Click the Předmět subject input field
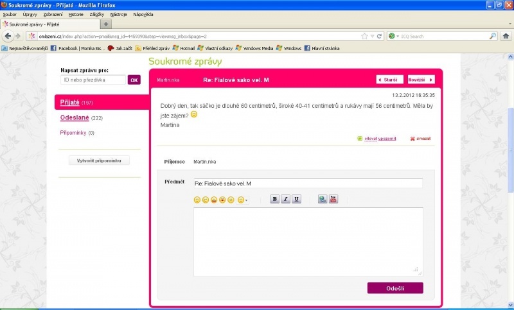The width and height of the screenshot is (514, 310). [x=308, y=184]
